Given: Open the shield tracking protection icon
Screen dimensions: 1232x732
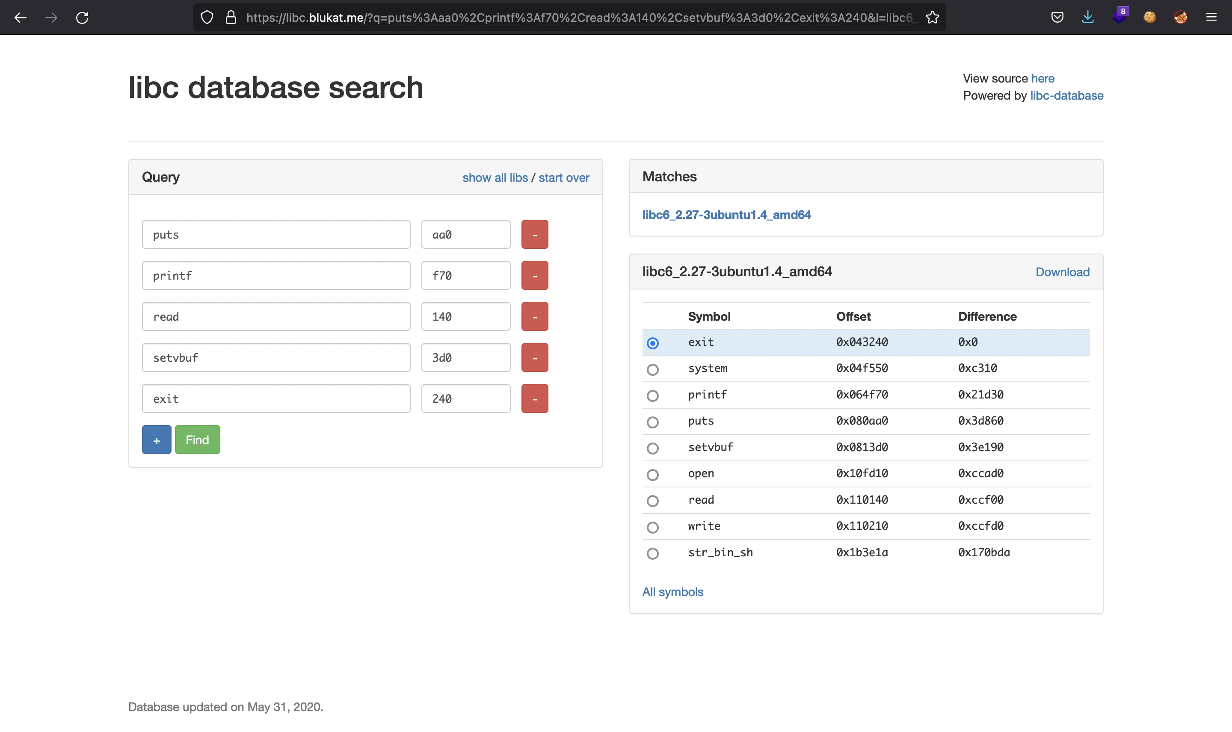Looking at the screenshot, I should 207,18.
